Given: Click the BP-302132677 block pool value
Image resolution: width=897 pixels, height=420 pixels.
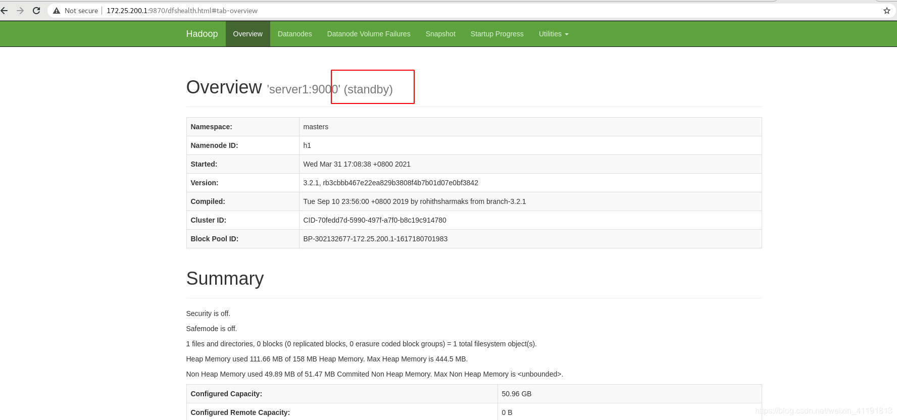Looking at the screenshot, I should [x=375, y=239].
